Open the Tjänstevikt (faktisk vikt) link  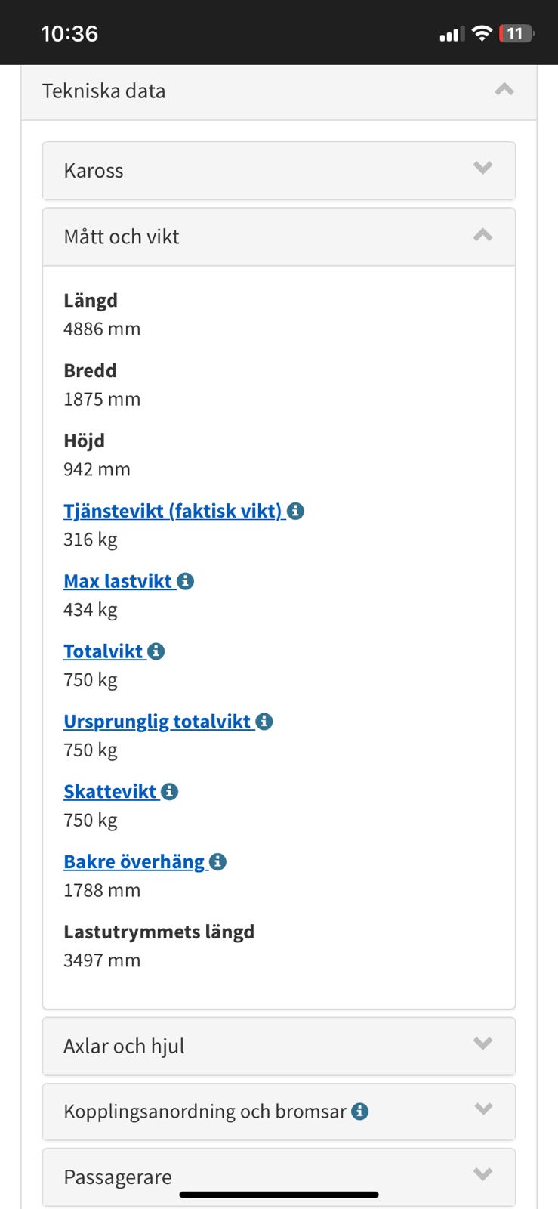point(172,512)
